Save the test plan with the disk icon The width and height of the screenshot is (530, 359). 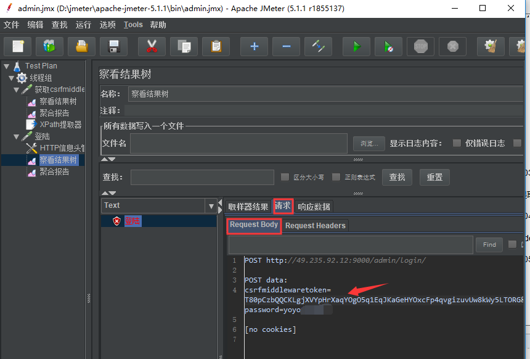tap(113, 46)
